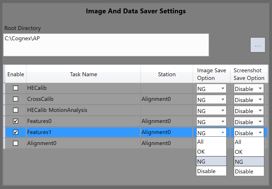
Task: Select the CrossCalib task name cell
Action: pyautogui.click(x=83, y=99)
